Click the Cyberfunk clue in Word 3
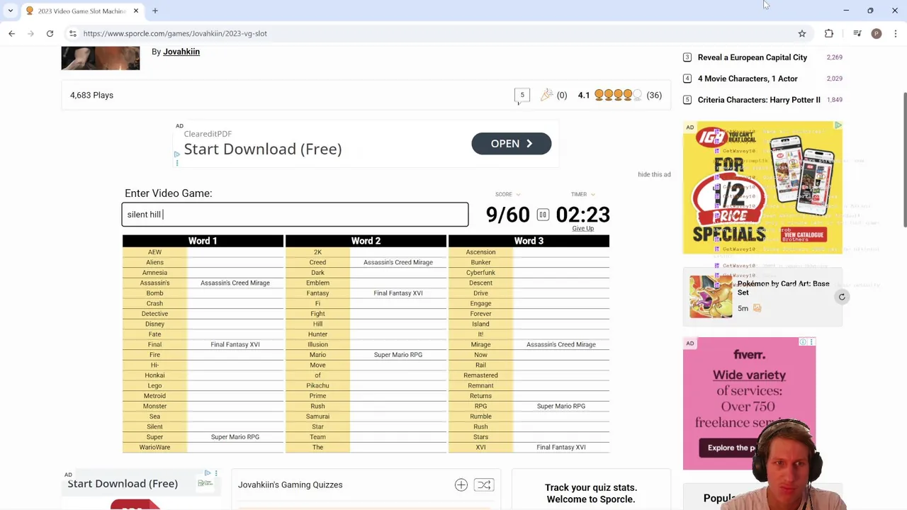 point(480,273)
